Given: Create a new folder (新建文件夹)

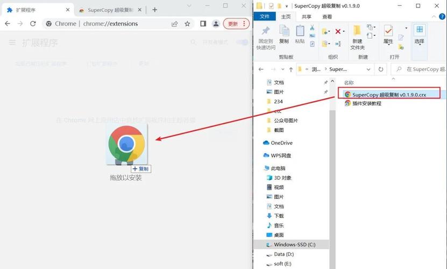Looking at the screenshot, I should [357, 37].
